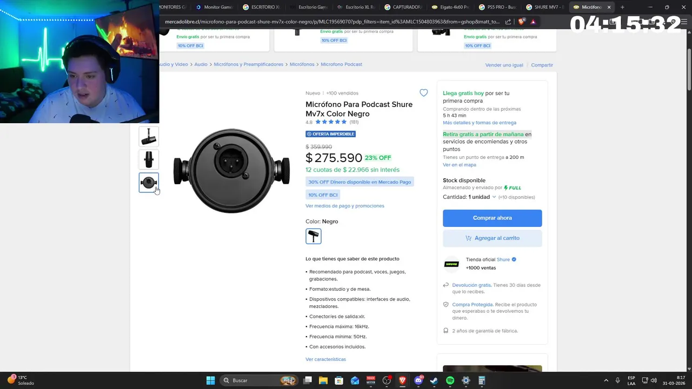Viewport: 692px width, 389px height.
Task: Select second product thumbnail front view
Action: [149, 159]
